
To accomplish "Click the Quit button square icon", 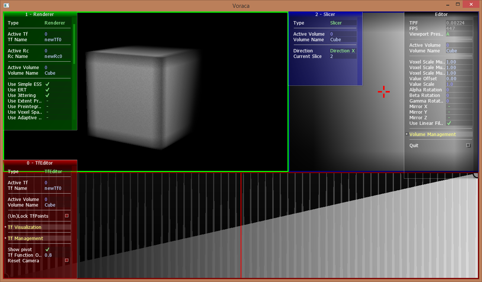I will 468,146.
